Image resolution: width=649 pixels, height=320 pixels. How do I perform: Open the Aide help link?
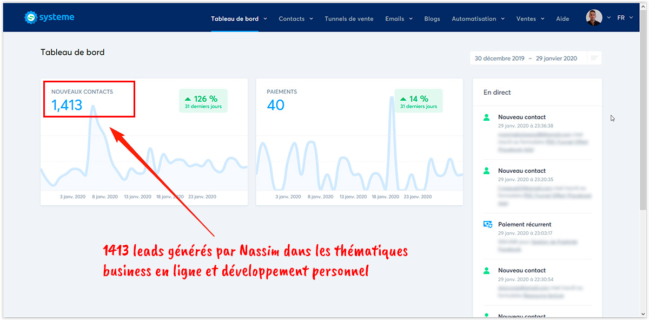click(x=562, y=19)
